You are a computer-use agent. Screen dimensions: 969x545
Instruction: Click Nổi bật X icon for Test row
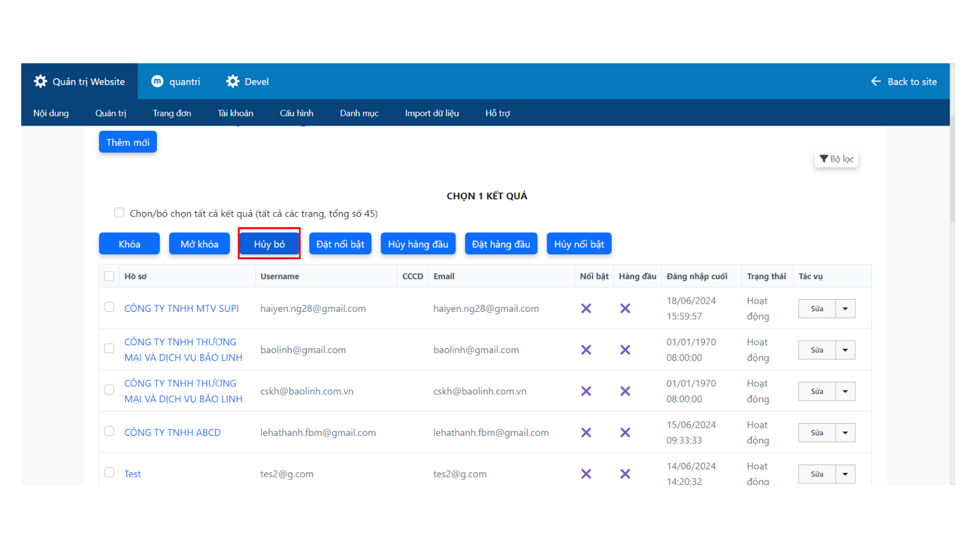tap(586, 474)
